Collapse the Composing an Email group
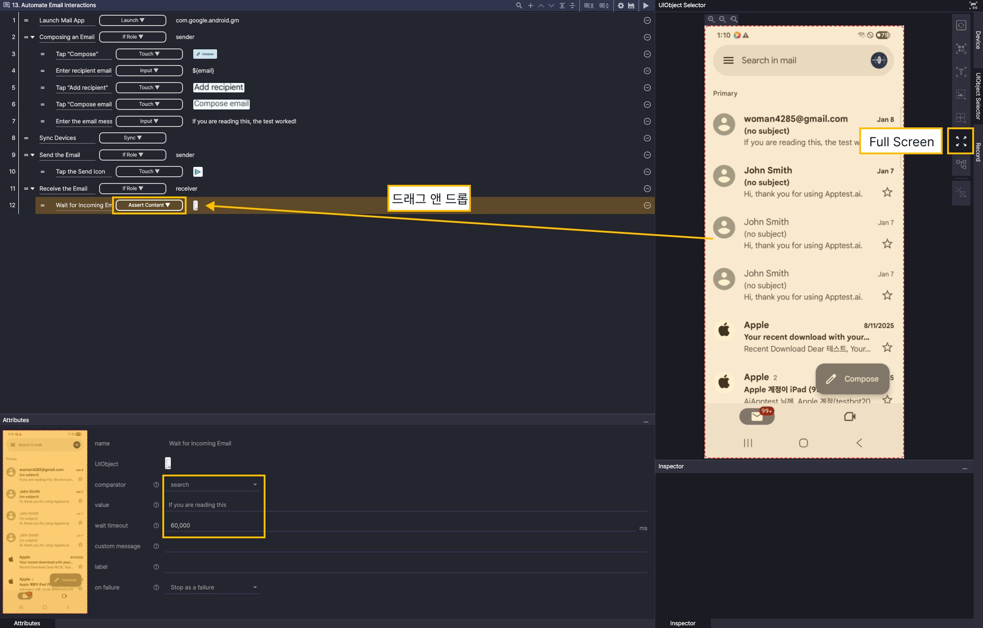The image size is (983, 628). coord(32,37)
